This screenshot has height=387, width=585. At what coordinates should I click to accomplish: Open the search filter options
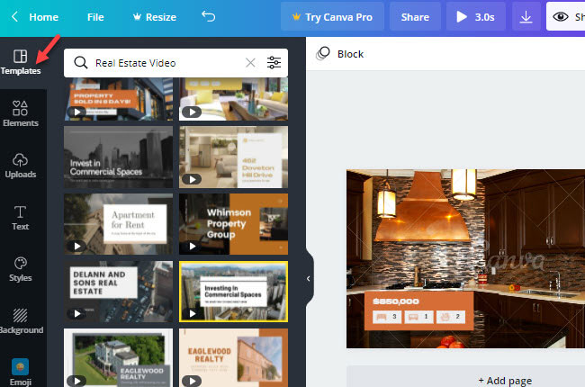click(x=274, y=63)
